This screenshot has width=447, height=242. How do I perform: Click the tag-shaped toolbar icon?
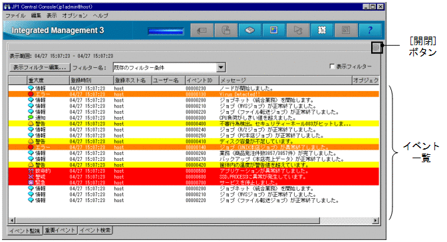202,30
